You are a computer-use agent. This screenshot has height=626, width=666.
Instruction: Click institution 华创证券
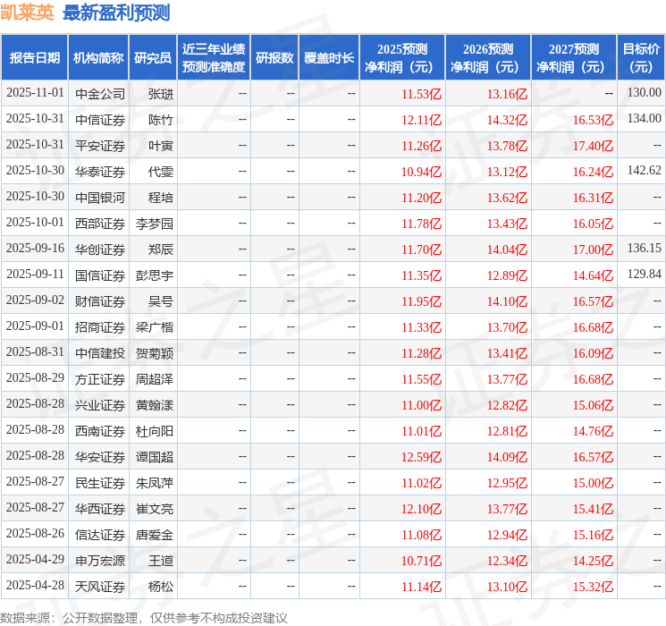[x=100, y=249]
